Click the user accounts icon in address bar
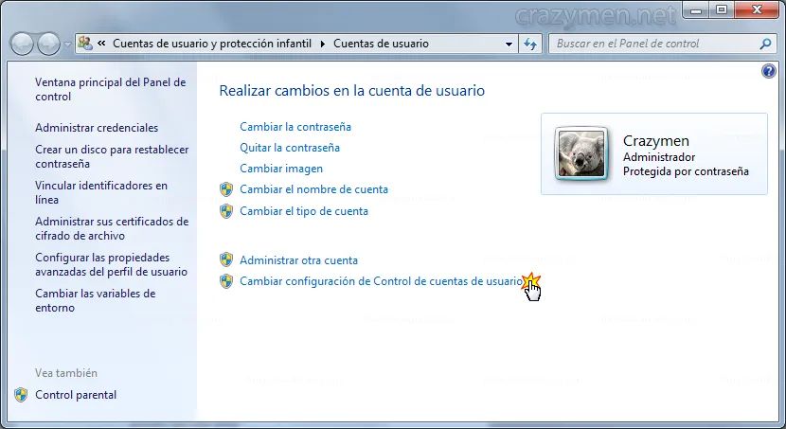 (85, 44)
